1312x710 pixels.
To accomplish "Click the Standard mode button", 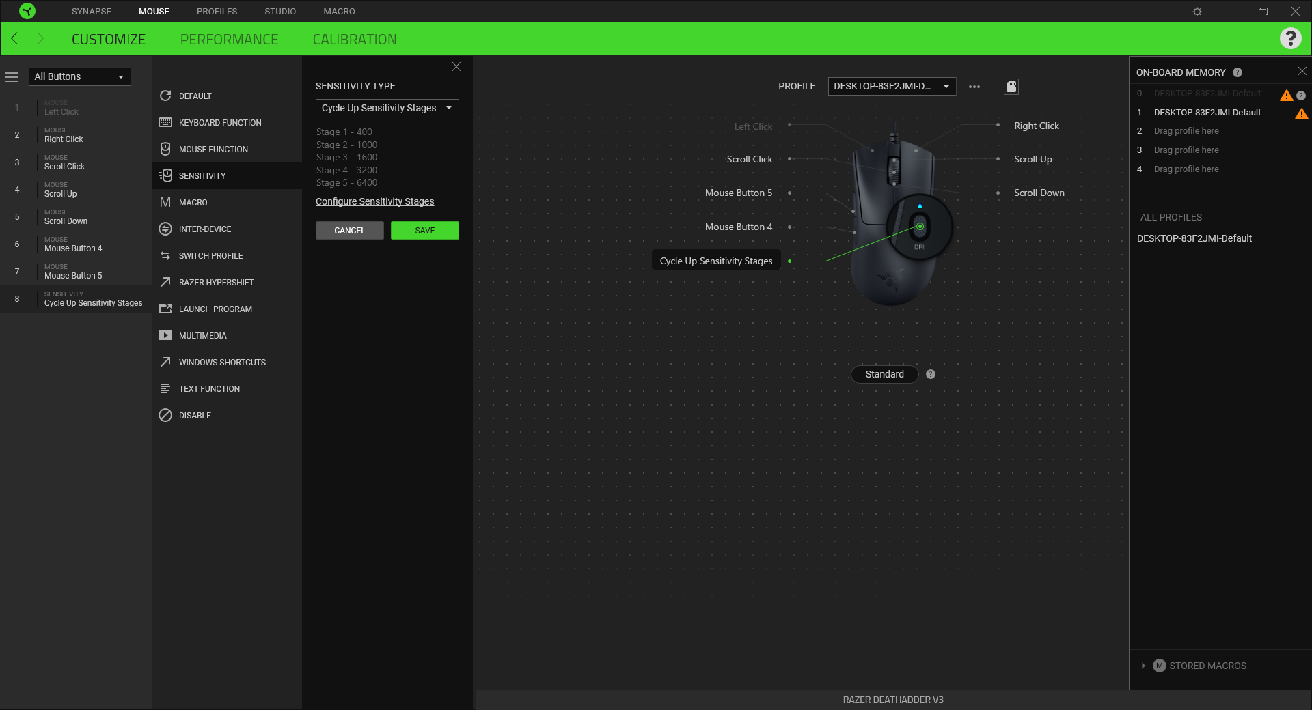I will [884, 374].
